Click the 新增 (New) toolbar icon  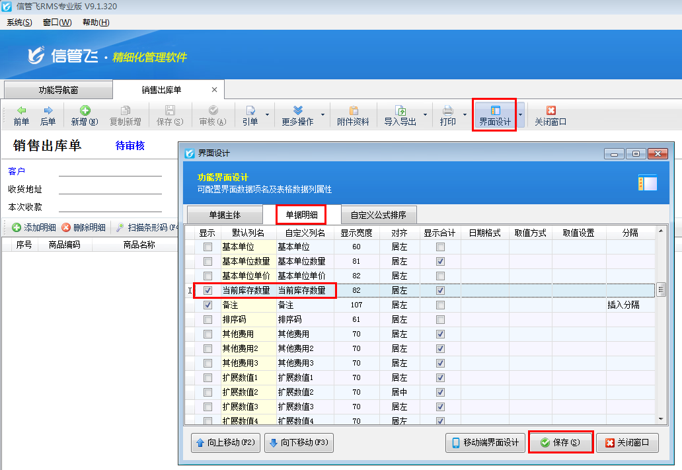87,114
